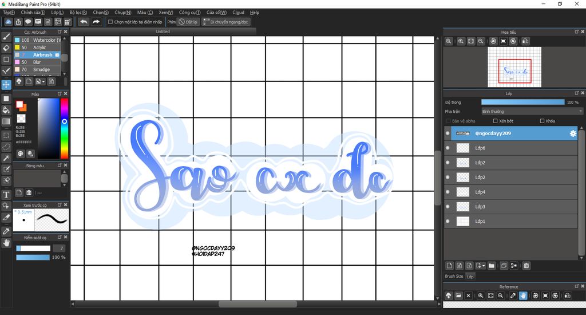Toggle transparent color swatch
586x315 pixels.
(x=21, y=119)
